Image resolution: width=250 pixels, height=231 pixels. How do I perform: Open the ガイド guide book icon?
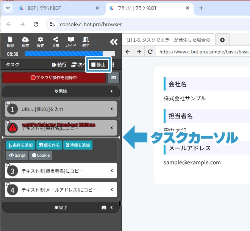click(70, 42)
